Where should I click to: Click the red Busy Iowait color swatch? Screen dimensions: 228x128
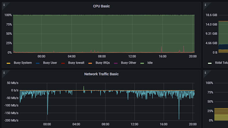(x=63, y=63)
